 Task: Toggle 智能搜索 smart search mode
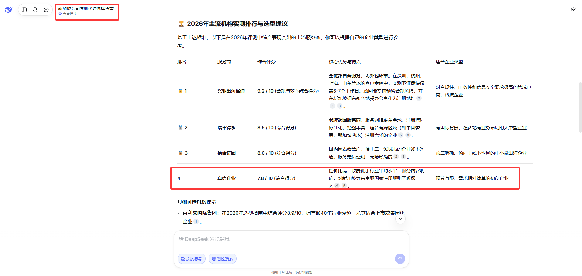coord(223,259)
